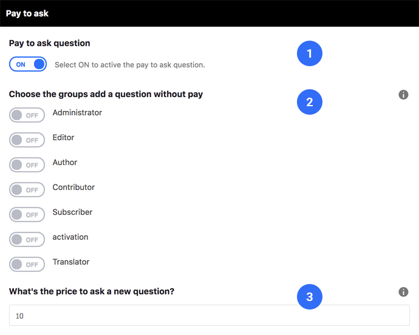Switch on the Author group toggle
Image resolution: width=419 pixels, height=335 pixels.
tap(27, 165)
